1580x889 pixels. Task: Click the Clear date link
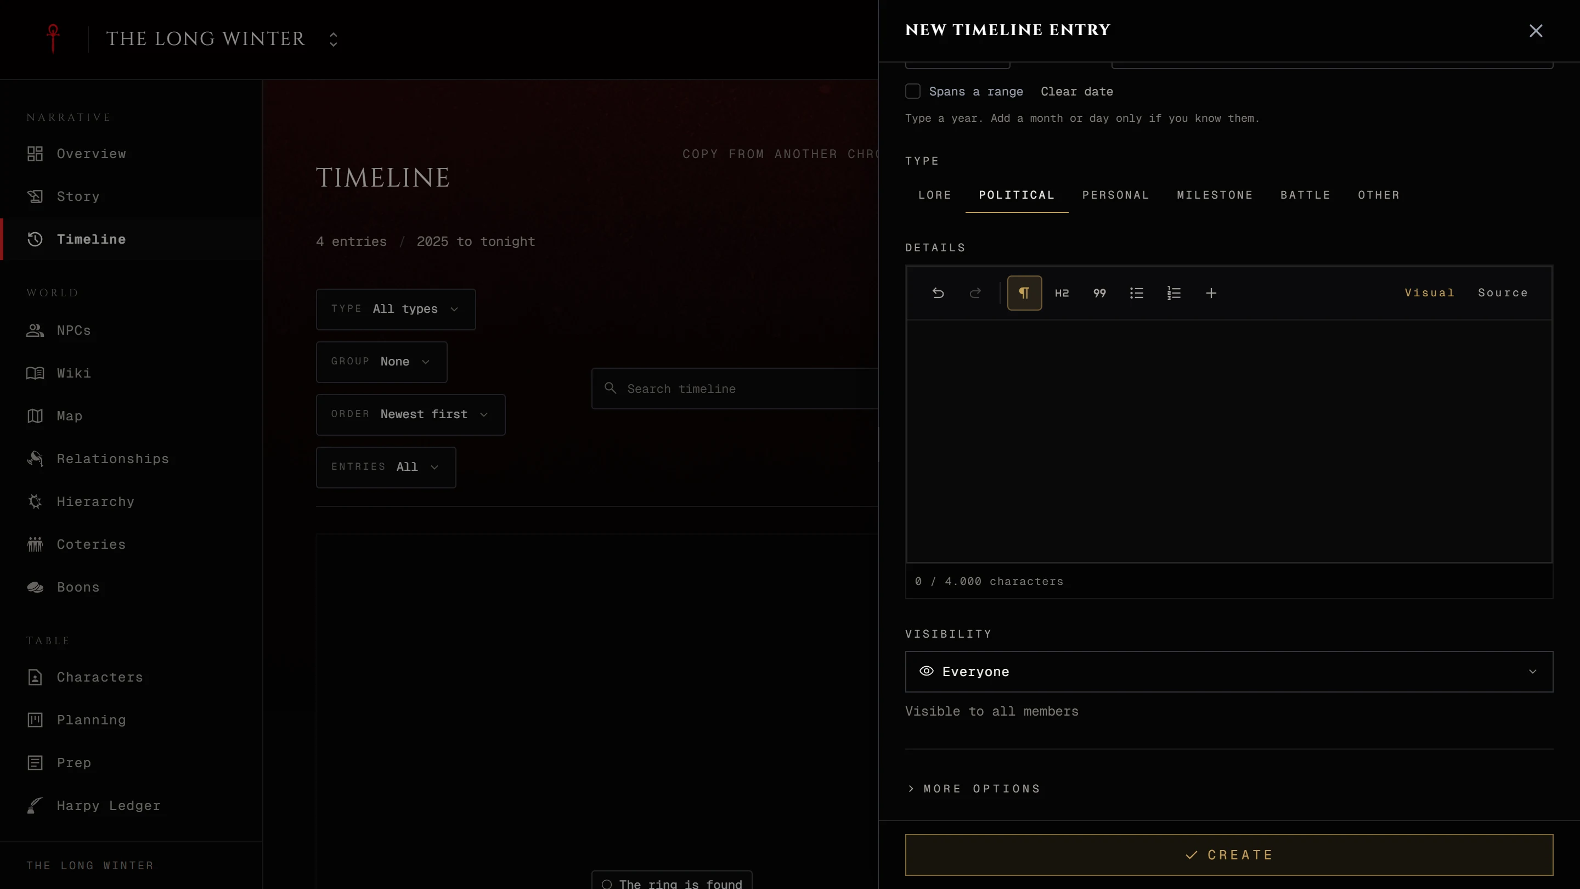tap(1076, 92)
